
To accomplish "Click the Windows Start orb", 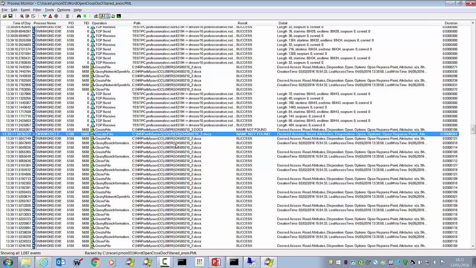I will click(x=7, y=262).
